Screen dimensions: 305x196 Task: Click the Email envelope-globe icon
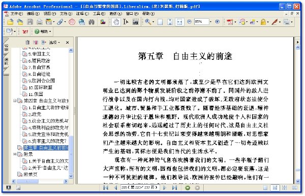[82, 22]
